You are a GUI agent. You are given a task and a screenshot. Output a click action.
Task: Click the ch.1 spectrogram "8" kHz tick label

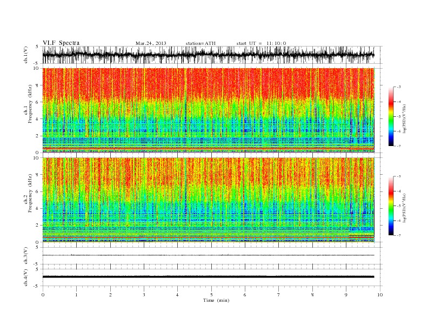pos(37,85)
